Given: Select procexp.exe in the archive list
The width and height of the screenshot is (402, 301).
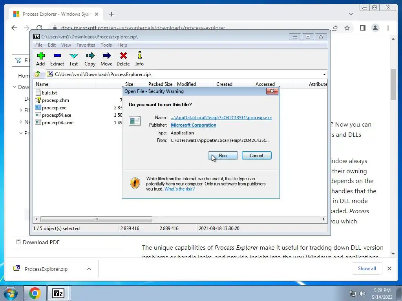Looking at the screenshot, I should point(51,108).
